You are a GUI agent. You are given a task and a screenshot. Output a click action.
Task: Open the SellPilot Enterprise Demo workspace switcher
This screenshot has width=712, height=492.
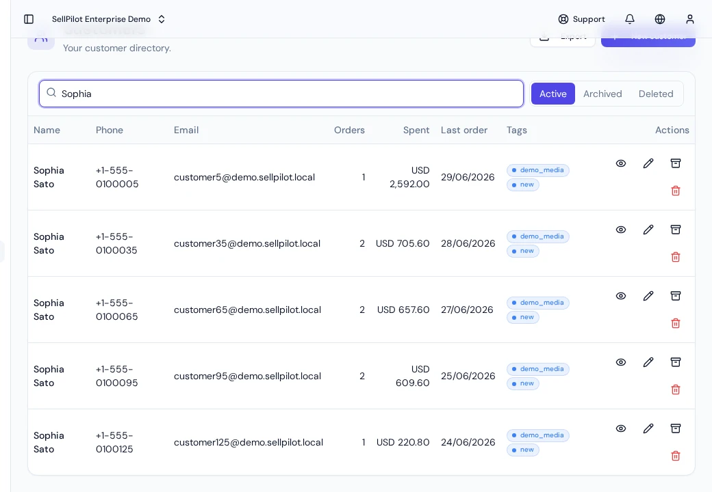(x=108, y=19)
